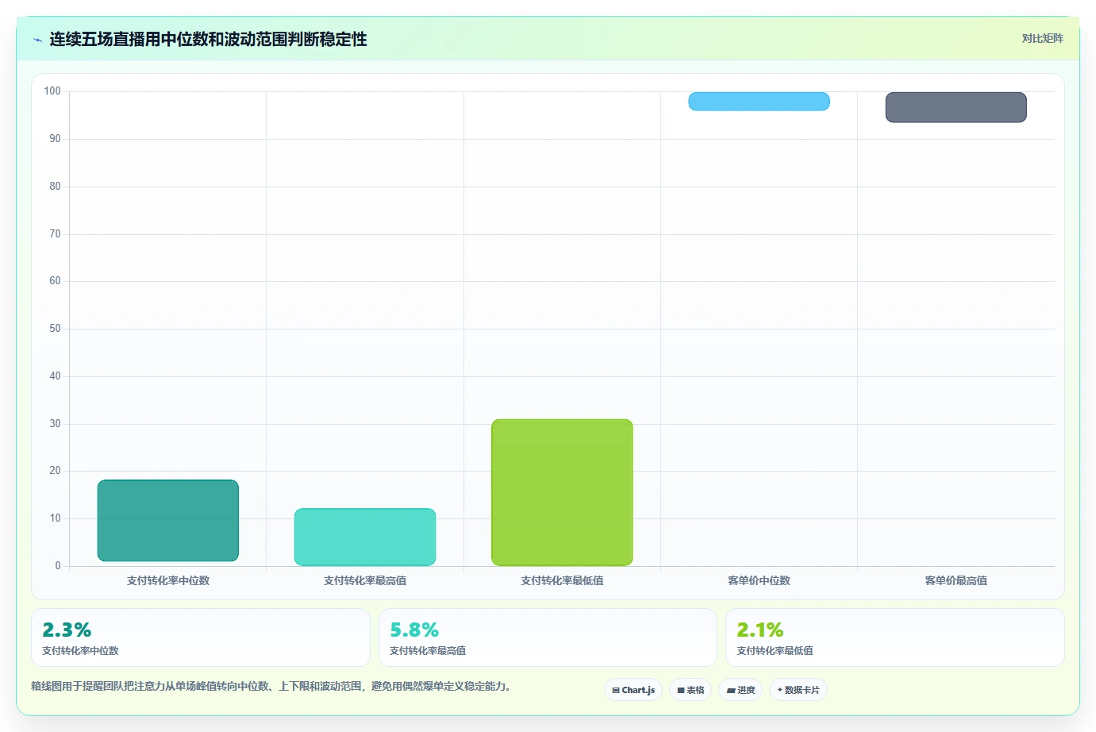The image size is (1096, 732).
Task: Click the green 支付转化率最低值 bar
Action: click(x=562, y=492)
